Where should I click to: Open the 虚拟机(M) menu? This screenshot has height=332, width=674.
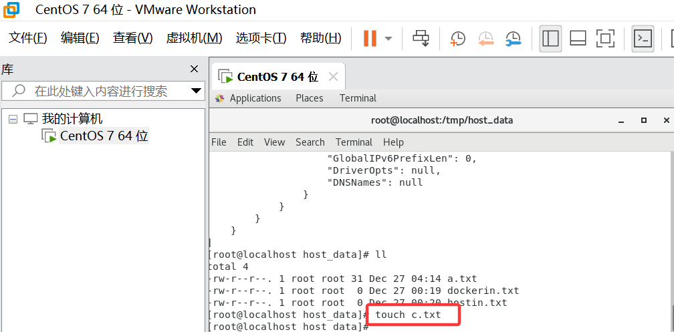tap(194, 38)
